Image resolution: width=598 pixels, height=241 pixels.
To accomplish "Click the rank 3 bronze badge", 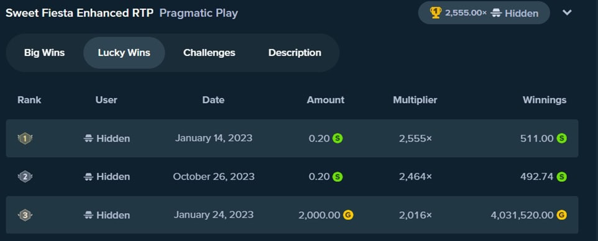I will pyautogui.click(x=25, y=216).
